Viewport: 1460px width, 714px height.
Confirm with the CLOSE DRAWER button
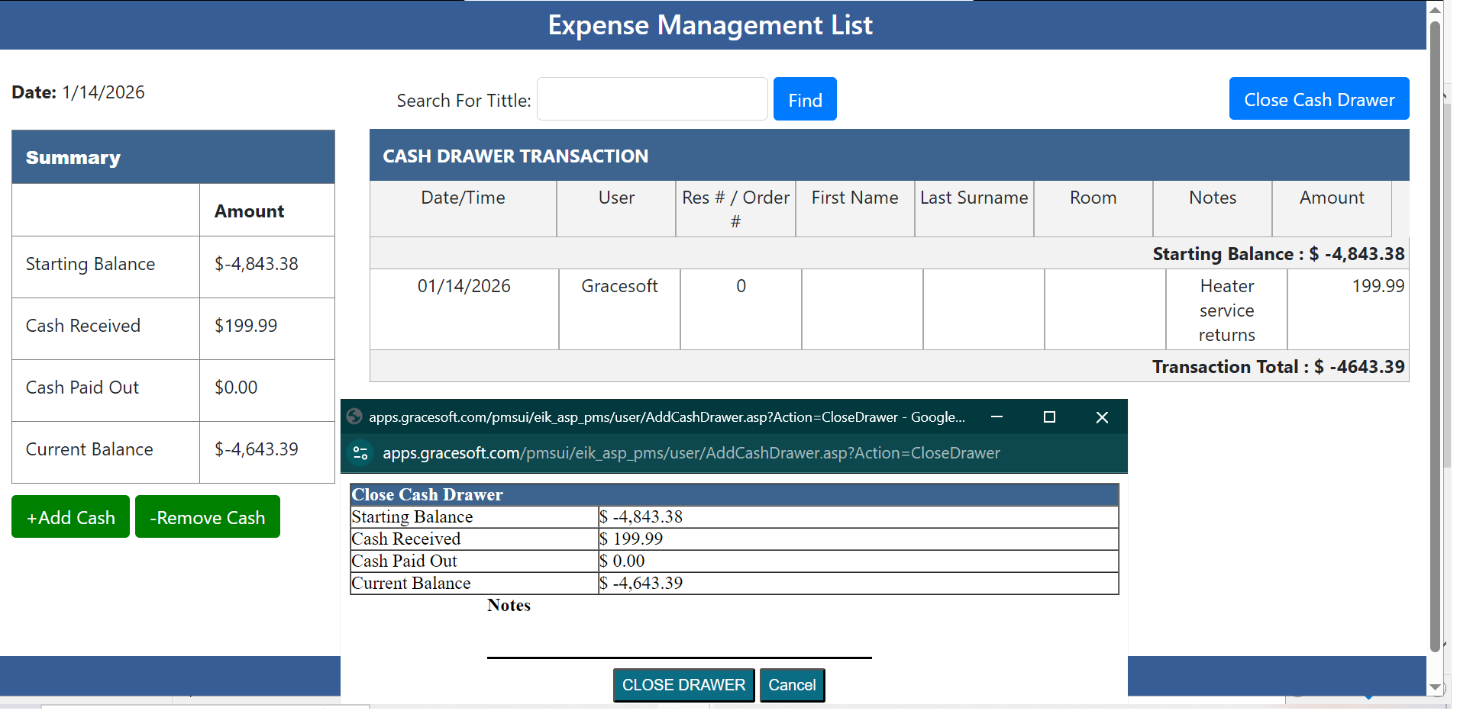point(683,685)
